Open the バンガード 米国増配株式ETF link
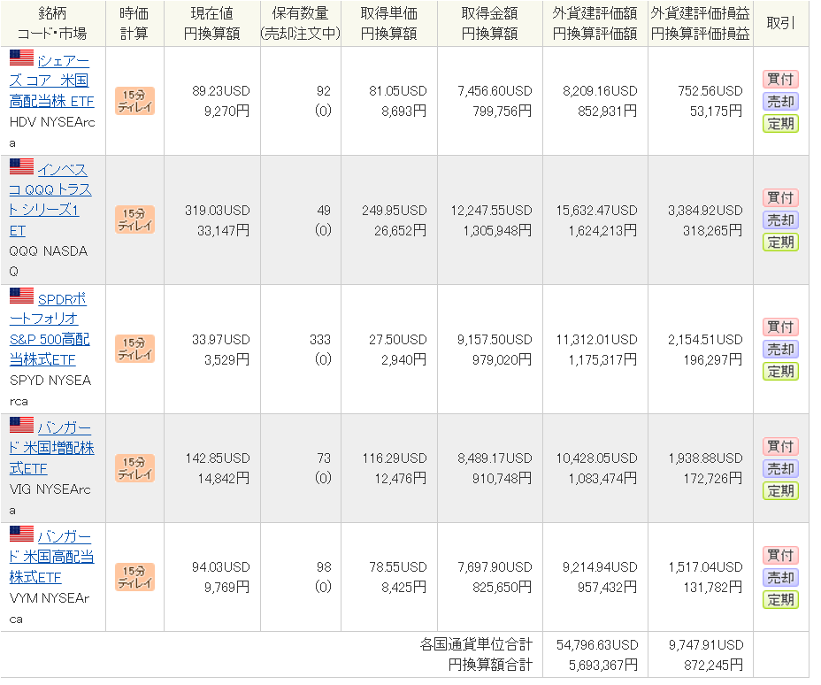 pyautogui.click(x=52, y=449)
